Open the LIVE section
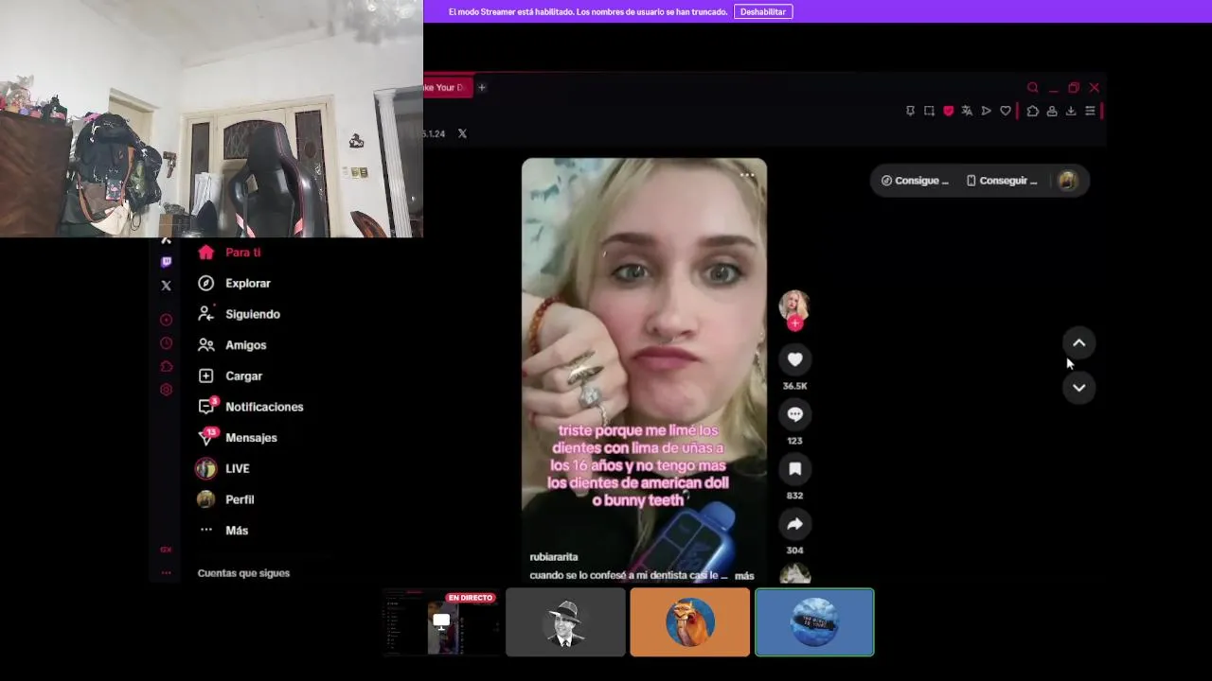 click(x=223, y=468)
